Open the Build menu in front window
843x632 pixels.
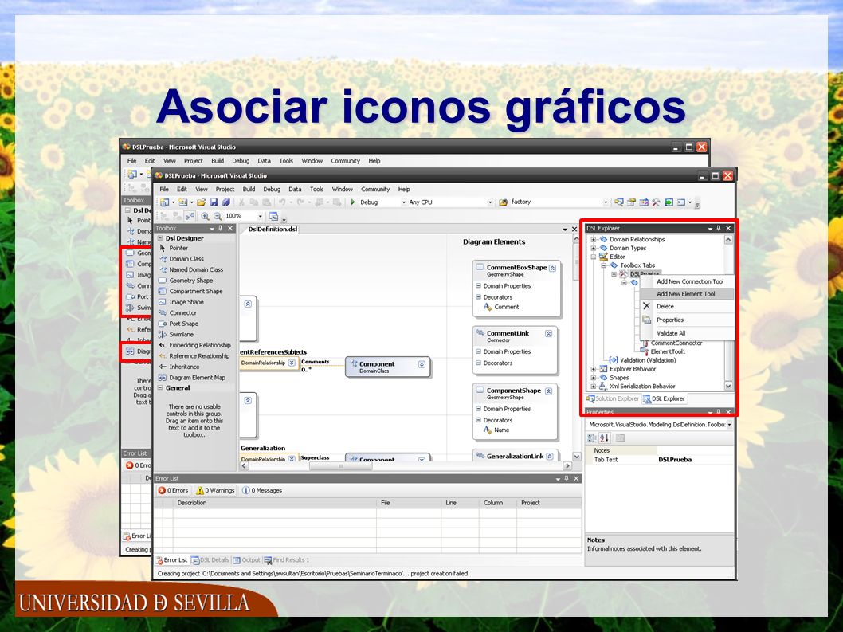point(249,190)
